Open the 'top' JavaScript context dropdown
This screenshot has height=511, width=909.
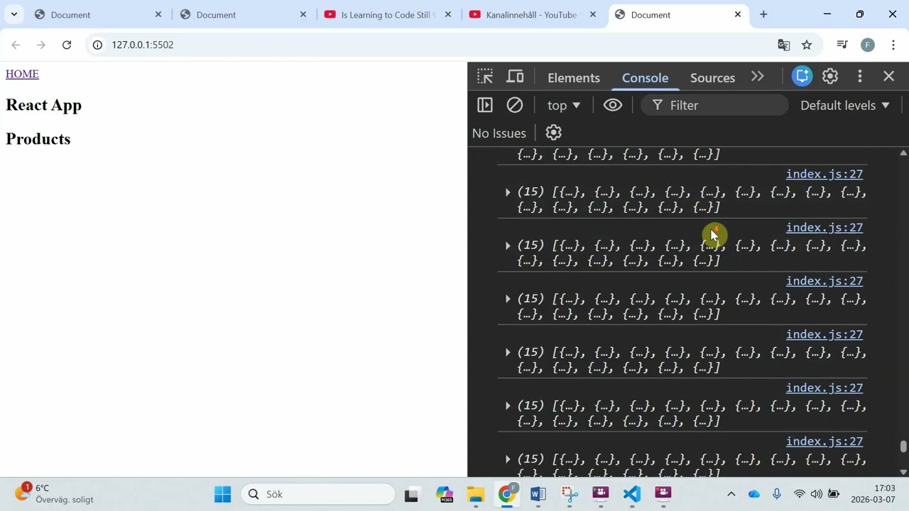point(564,105)
